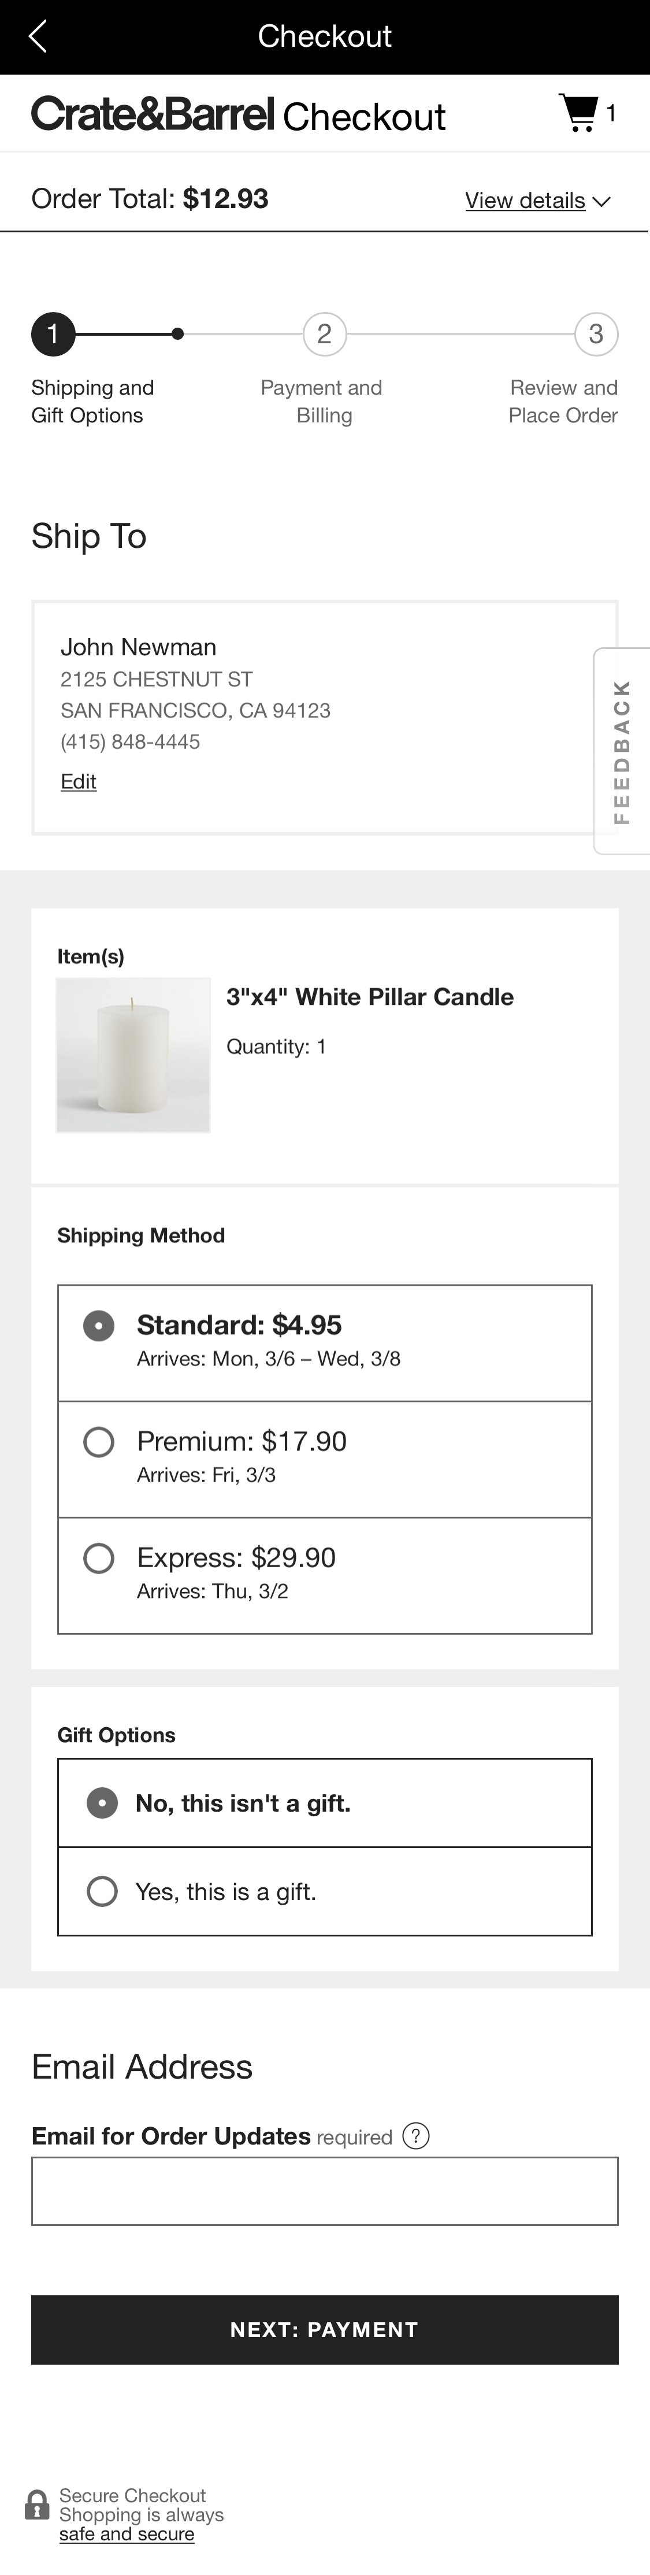Screen dimensions: 650x2575
Task: Collapse the Order Total chevron
Action: pos(602,201)
